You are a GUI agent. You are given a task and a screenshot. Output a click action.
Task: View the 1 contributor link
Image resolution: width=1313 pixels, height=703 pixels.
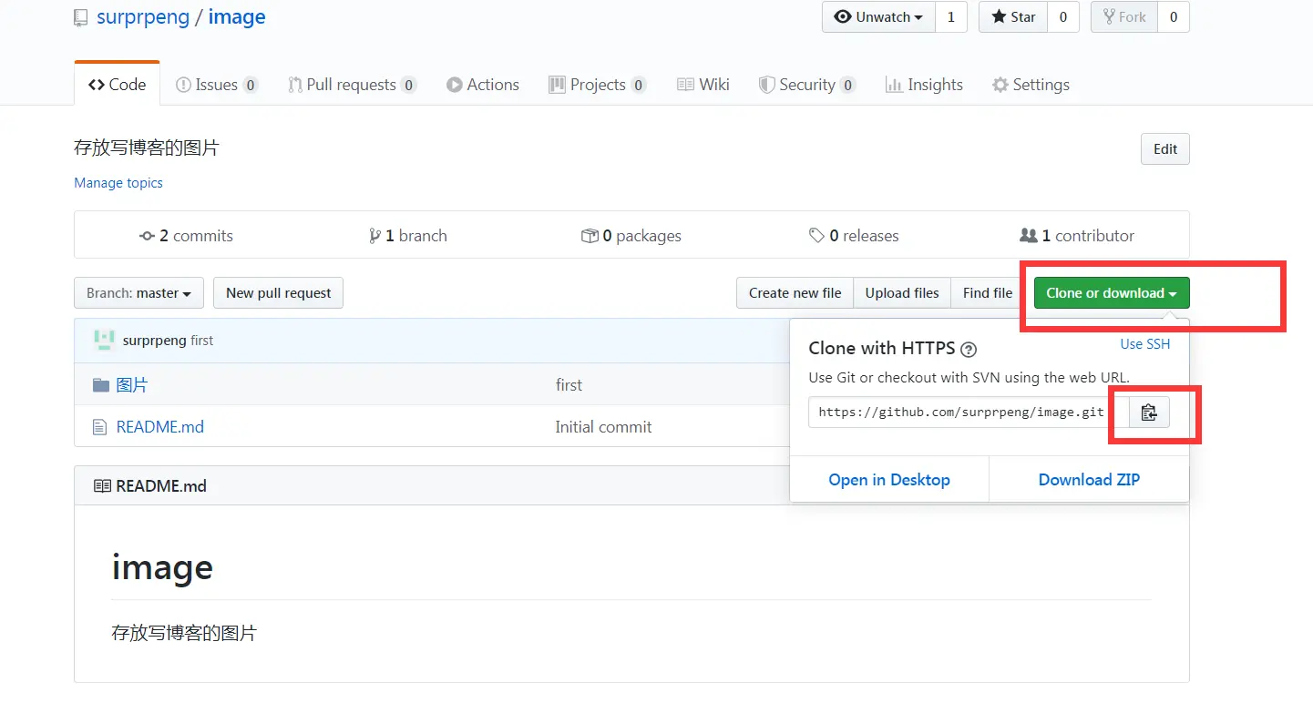(x=1077, y=236)
